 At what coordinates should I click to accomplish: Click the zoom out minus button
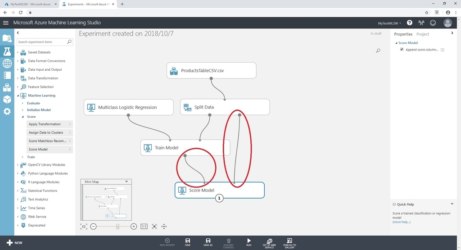pos(93,227)
